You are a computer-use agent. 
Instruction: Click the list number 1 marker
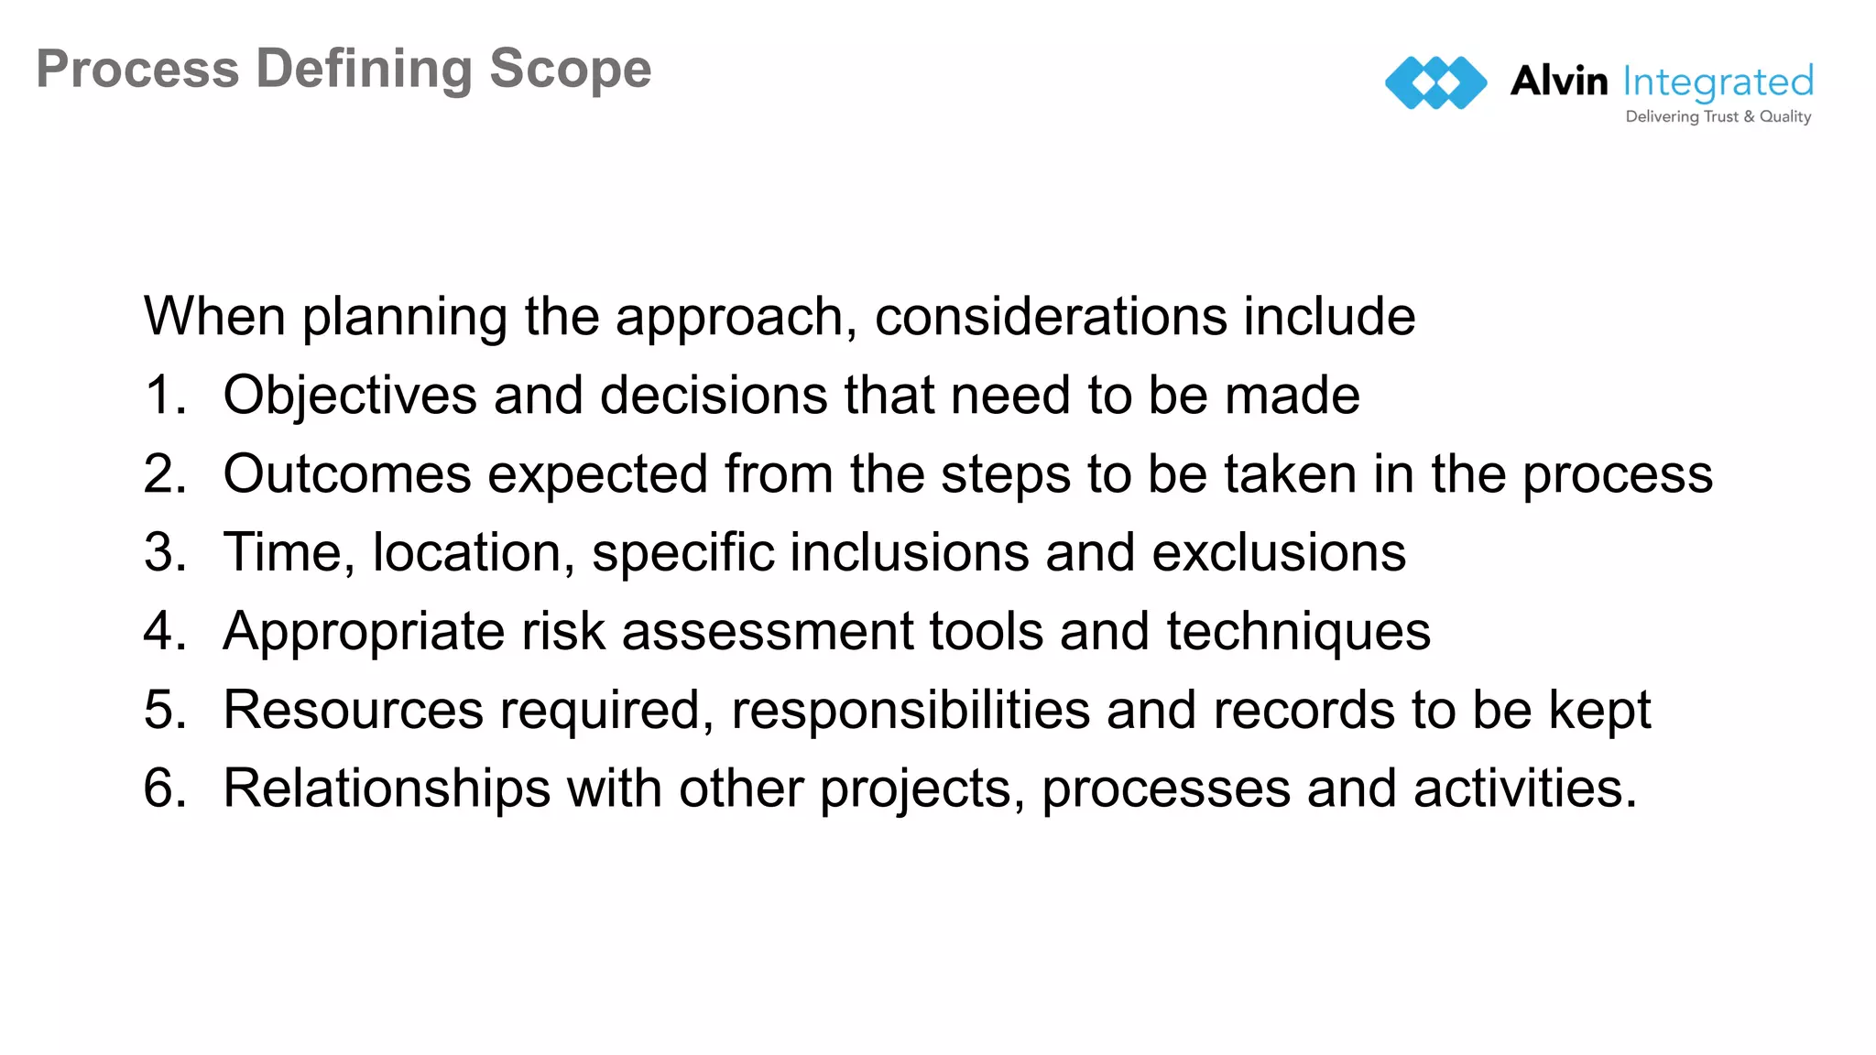pos(166,396)
